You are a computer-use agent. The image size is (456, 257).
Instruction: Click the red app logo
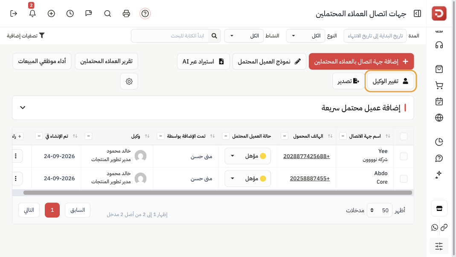(x=439, y=13)
